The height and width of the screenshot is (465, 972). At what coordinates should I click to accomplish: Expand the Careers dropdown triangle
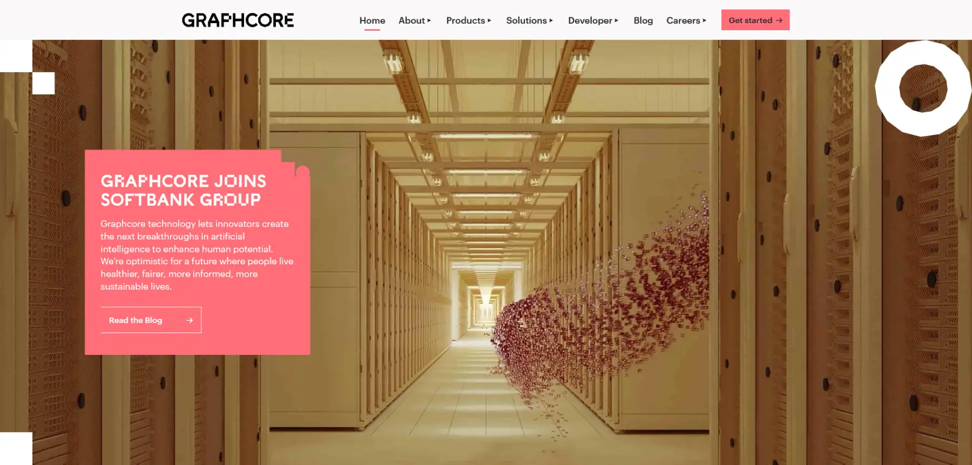704,20
